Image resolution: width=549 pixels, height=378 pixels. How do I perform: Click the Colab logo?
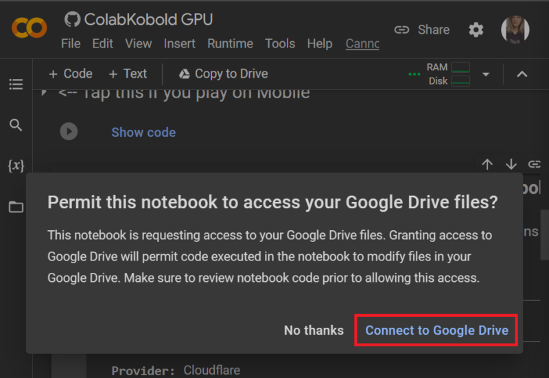point(29,28)
